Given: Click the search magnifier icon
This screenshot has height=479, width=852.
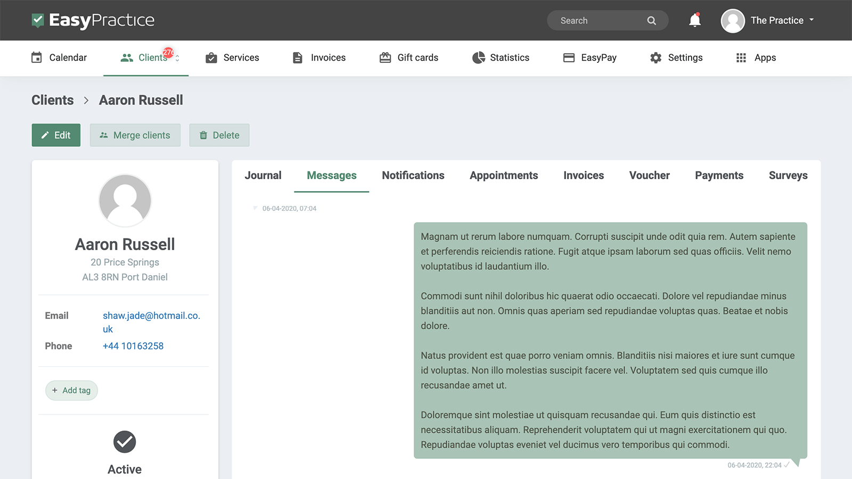Looking at the screenshot, I should pyautogui.click(x=651, y=20).
